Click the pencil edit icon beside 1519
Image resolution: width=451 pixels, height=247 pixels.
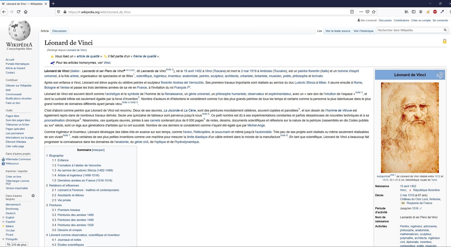coord(420,208)
